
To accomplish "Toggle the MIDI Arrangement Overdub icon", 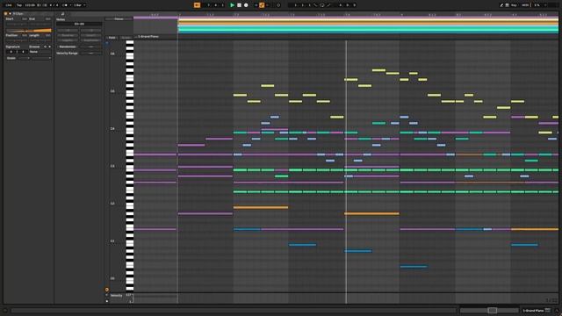I will [256, 5].
